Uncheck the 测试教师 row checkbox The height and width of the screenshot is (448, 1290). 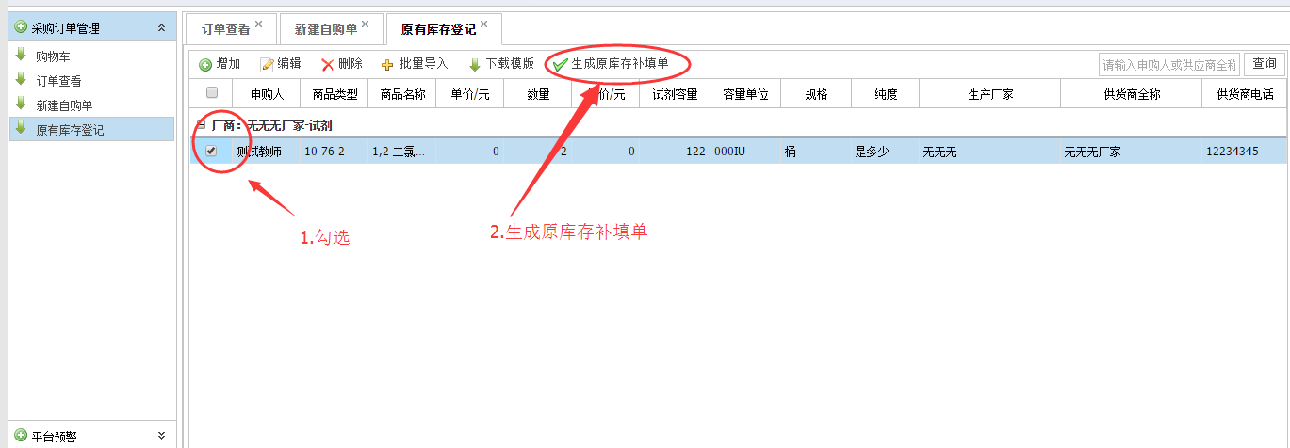click(x=212, y=151)
